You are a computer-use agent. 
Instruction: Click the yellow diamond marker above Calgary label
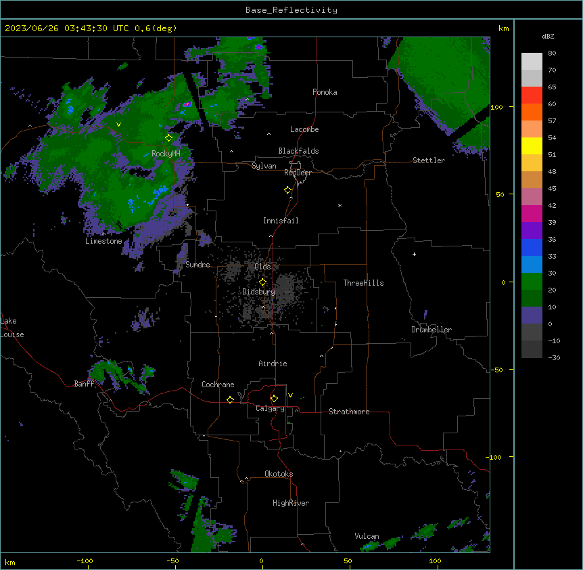click(x=274, y=399)
